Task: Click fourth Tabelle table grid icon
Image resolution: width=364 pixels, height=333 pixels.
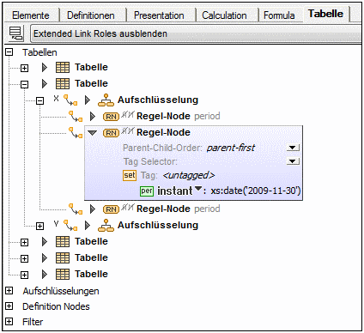Action: tap(63, 257)
